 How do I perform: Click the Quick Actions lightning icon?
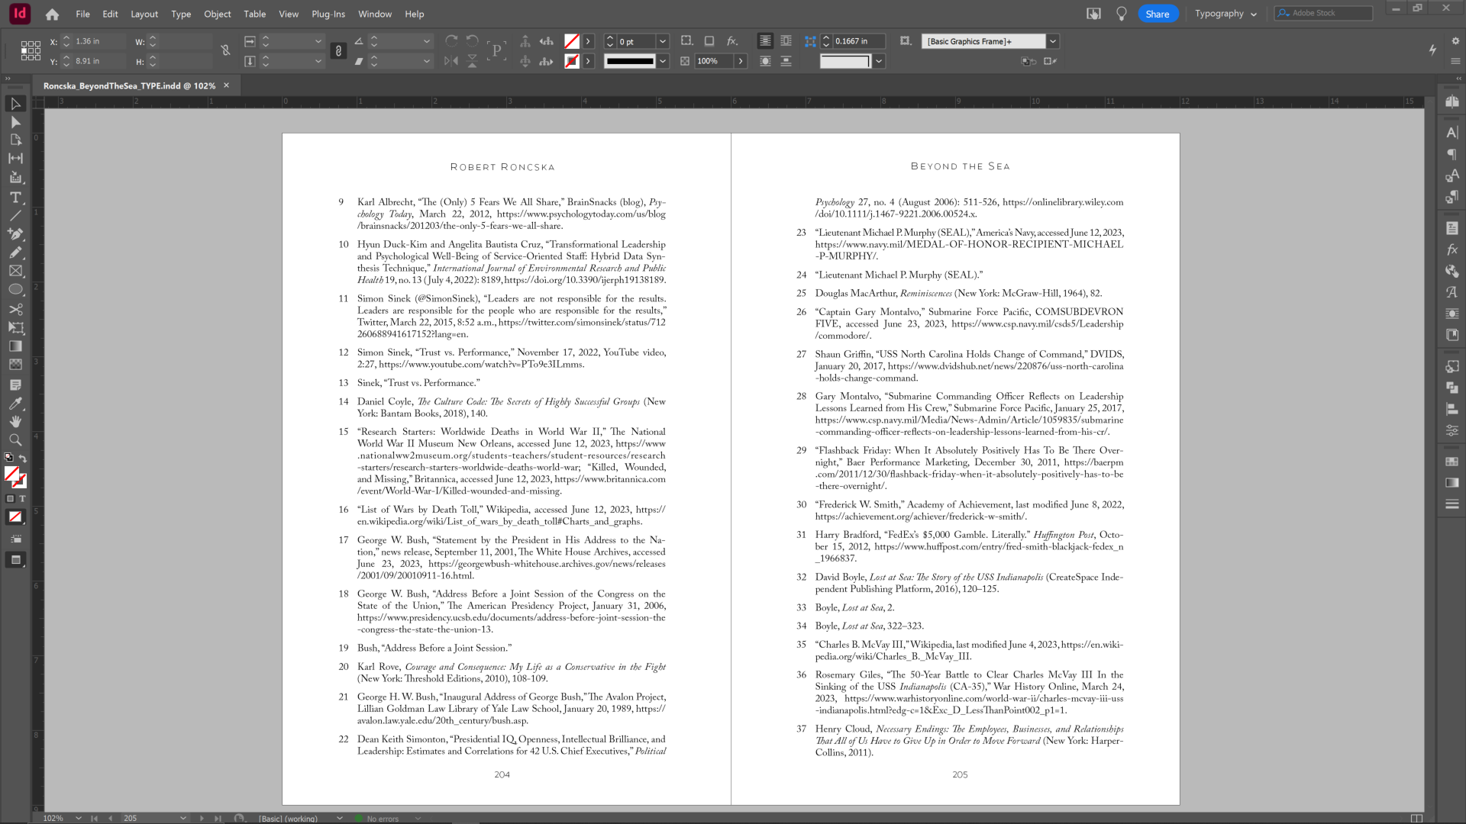(x=1432, y=50)
